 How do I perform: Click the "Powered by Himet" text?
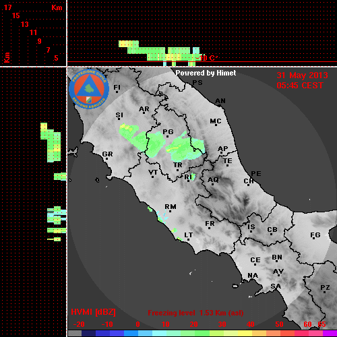206,73
